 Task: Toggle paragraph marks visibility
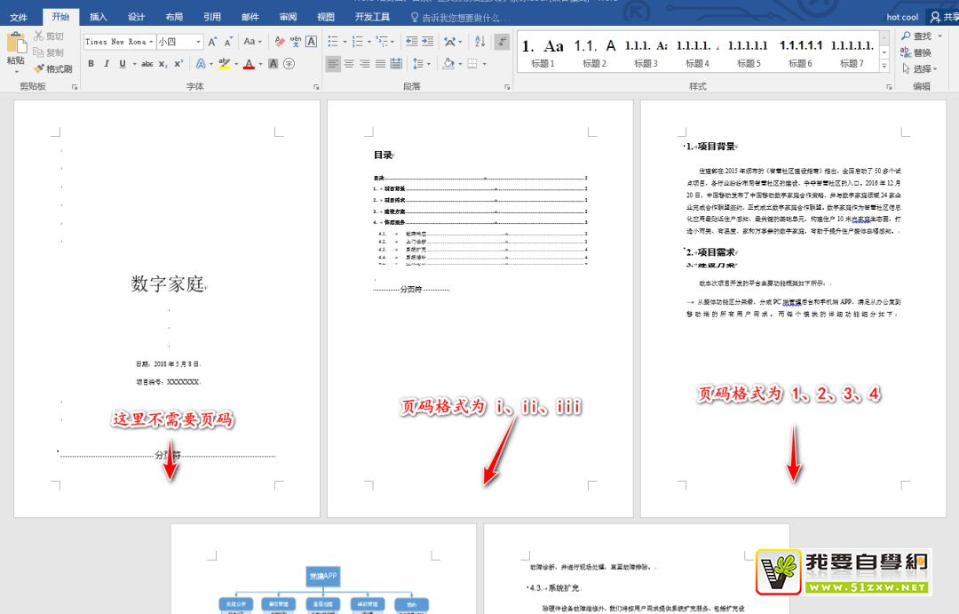[x=502, y=42]
